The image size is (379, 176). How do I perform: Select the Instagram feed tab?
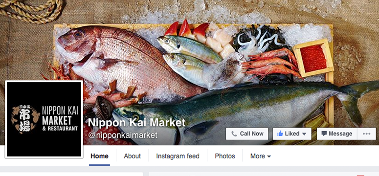[x=178, y=156]
